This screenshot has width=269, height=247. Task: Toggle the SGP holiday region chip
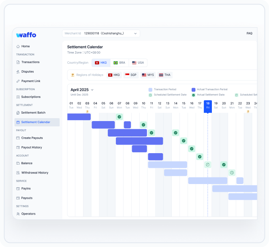coord(131,75)
